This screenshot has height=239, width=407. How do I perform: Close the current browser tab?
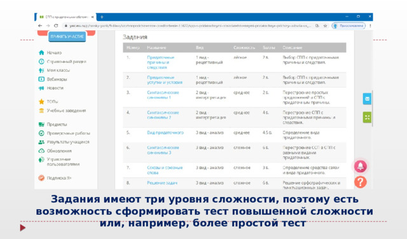pyautogui.click(x=92, y=17)
